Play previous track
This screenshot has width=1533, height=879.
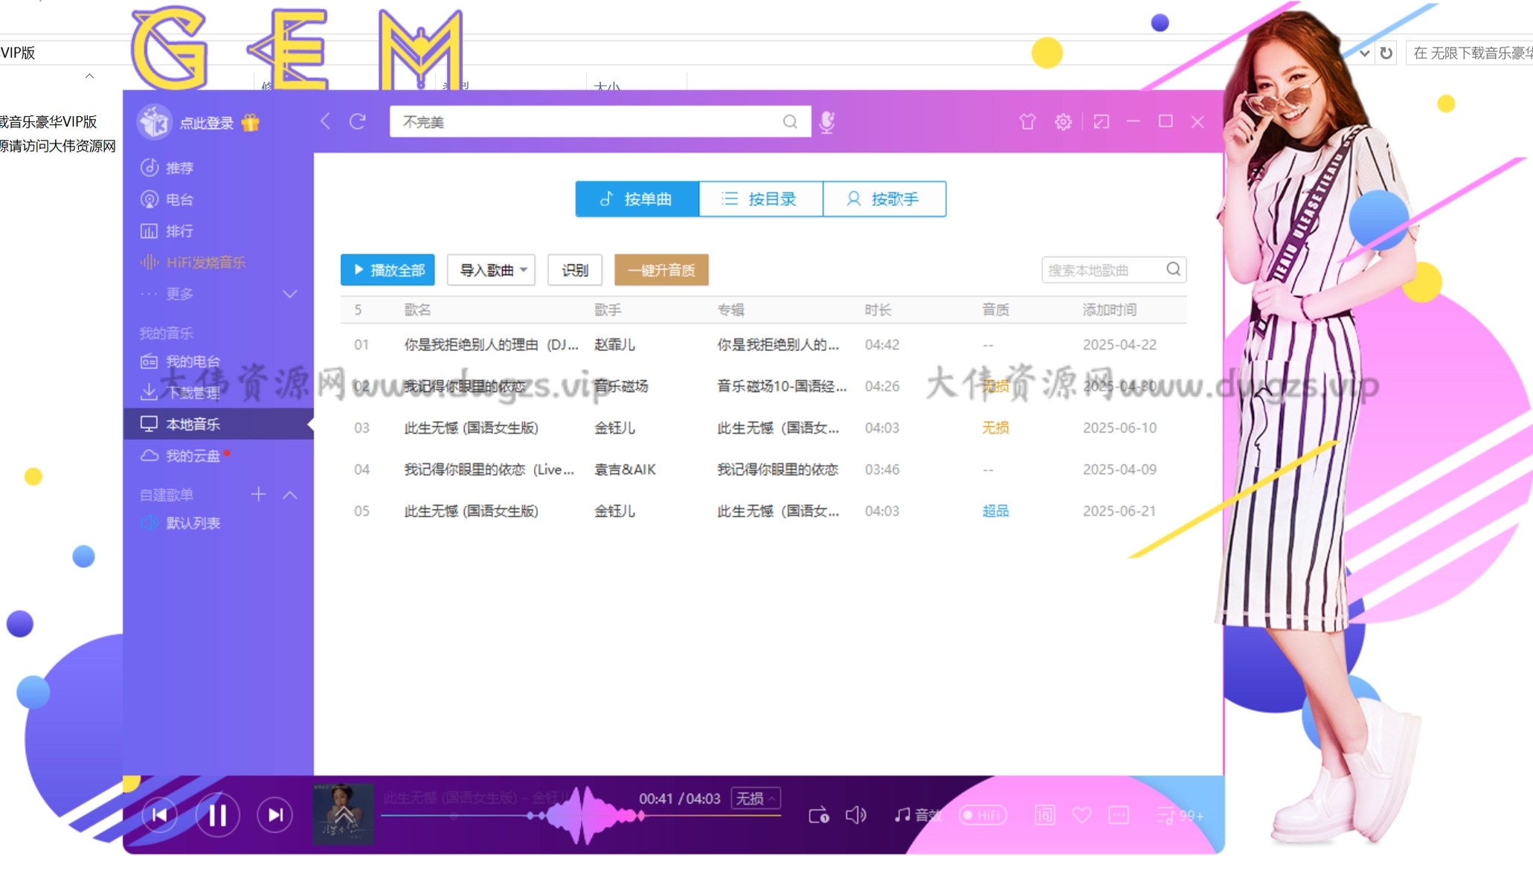pos(159,815)
